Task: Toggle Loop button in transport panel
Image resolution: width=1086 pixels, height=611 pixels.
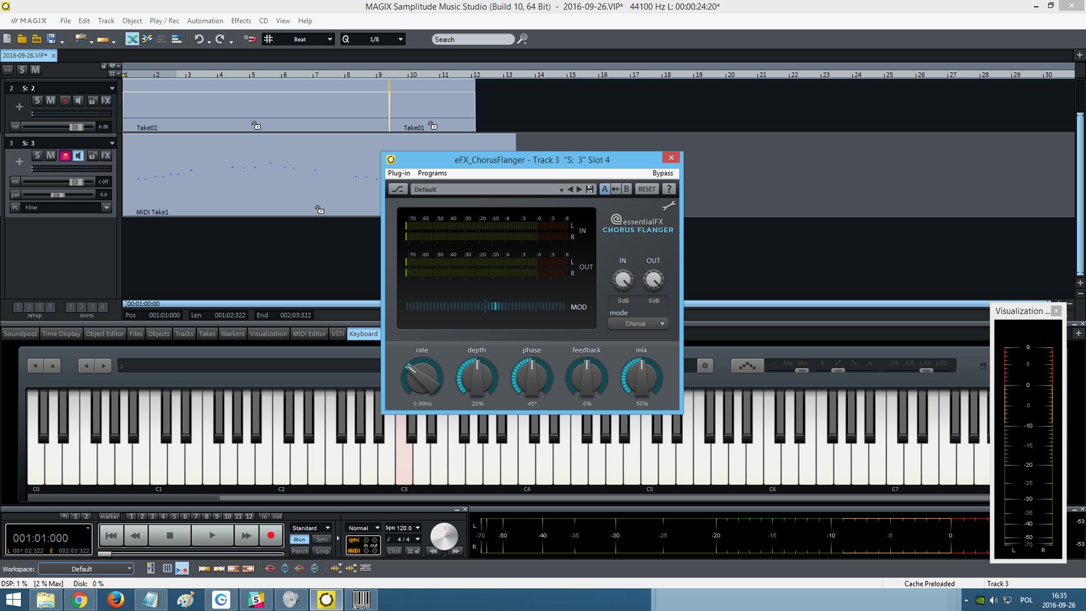Action: (x=322, y=551)
